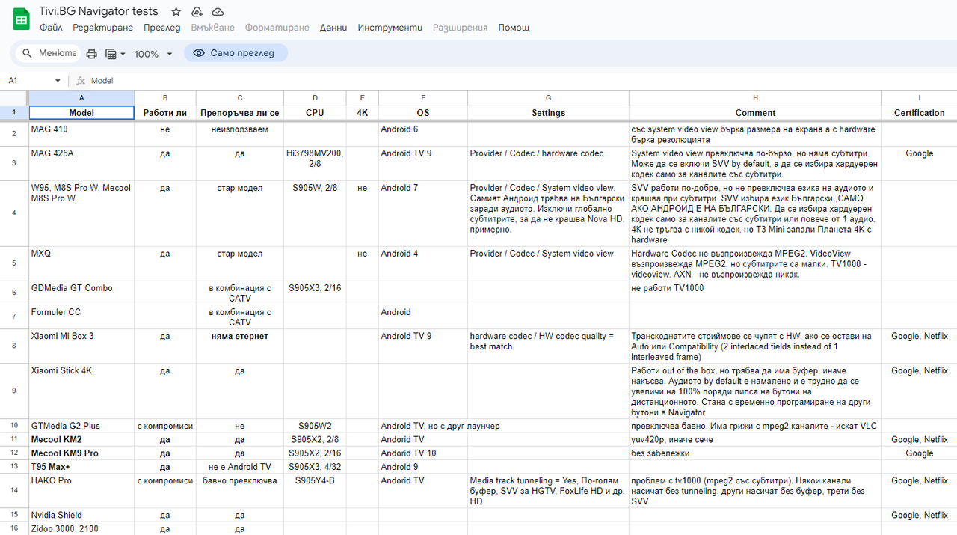Screen dimensions: 957x535
Task: Click the fx formula icon
Action: click(x=81, y=80)
